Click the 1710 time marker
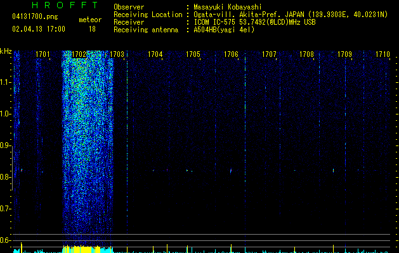The height and width of the screenshot is (253, 399). click(383, 54)
